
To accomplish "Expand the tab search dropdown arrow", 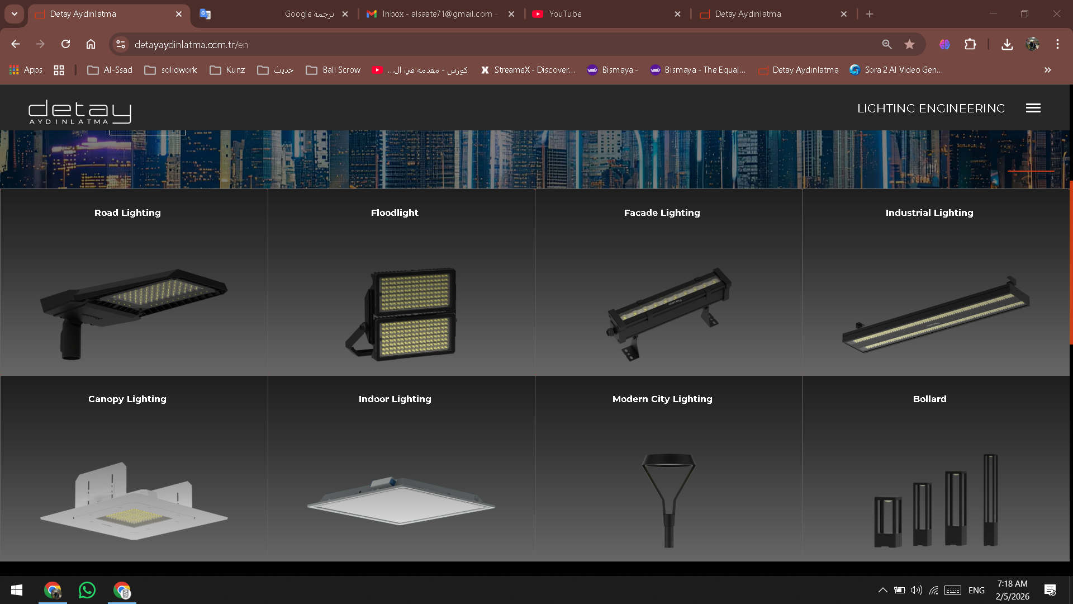I will tap(15, 14).
